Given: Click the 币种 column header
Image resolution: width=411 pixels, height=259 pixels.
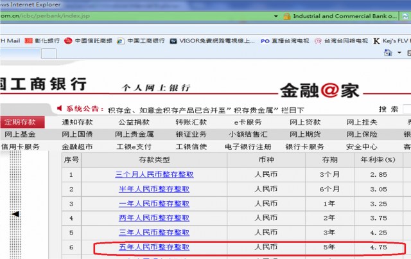Looking at the screenshot, I should [267, 159].
